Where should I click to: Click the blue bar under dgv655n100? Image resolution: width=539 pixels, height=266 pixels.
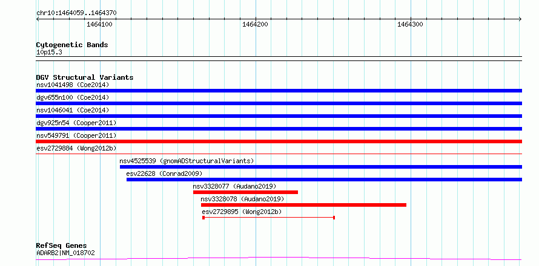(x=279, y=103)
